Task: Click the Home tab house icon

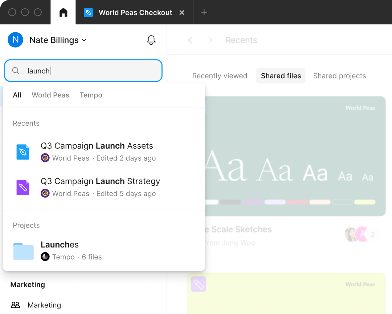Action: coord(62,12)
